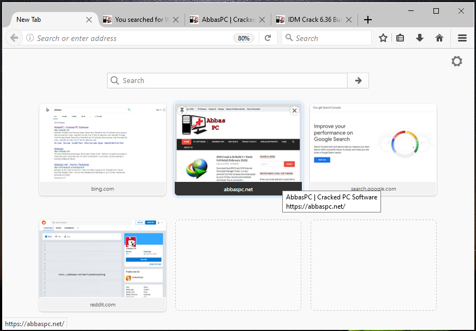
Task: Submit search with the arrow button
Action: [x=358, y=80]
